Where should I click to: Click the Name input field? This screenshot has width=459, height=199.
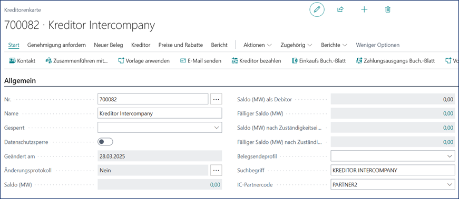coord(160,113)
